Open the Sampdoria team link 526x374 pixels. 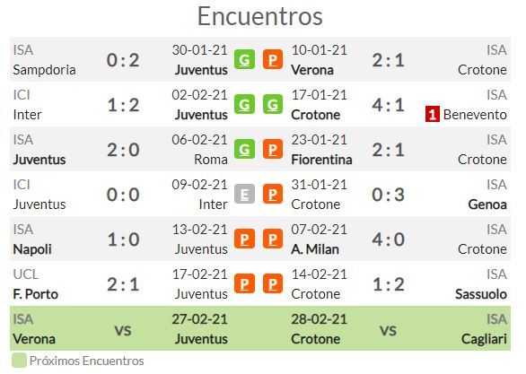[x=44, y=70]
